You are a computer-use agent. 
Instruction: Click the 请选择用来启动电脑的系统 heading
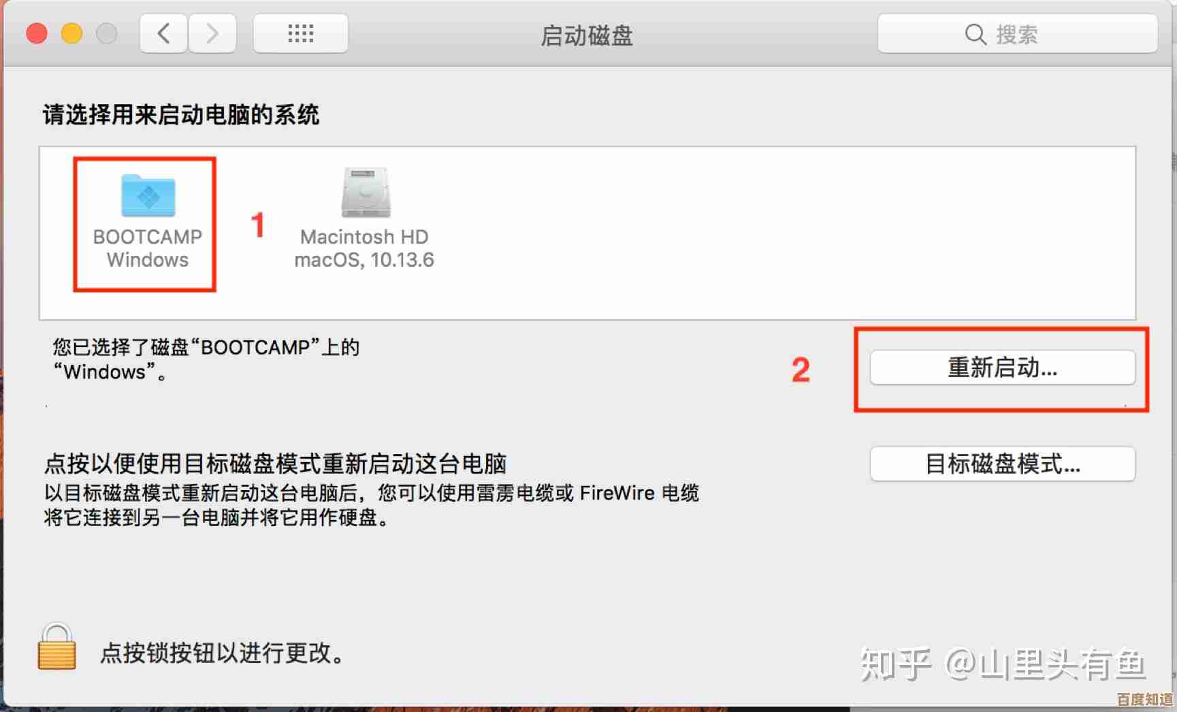pyautogui.click(x=181, y=114)
